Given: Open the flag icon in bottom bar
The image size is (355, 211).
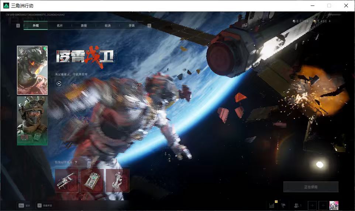Looking at the screenshot, I should [x=283, y=205].
